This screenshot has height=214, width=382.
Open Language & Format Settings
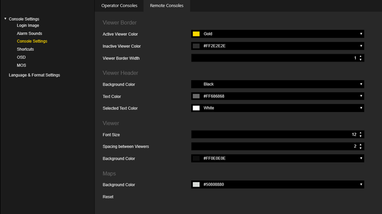point(34,75)
